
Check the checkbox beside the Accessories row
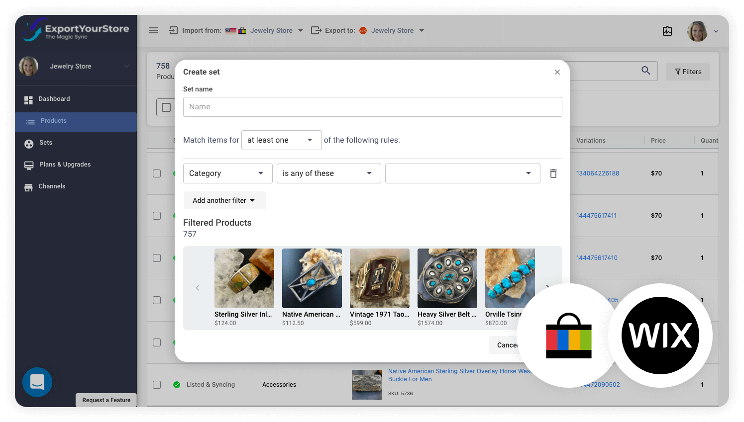157,384
